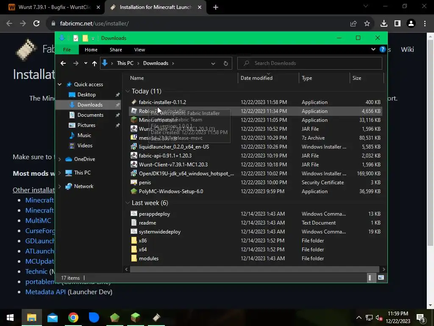Click the fabric-api-0.91.1+1.20.3 JAR icon

click(x=134, y=155)
